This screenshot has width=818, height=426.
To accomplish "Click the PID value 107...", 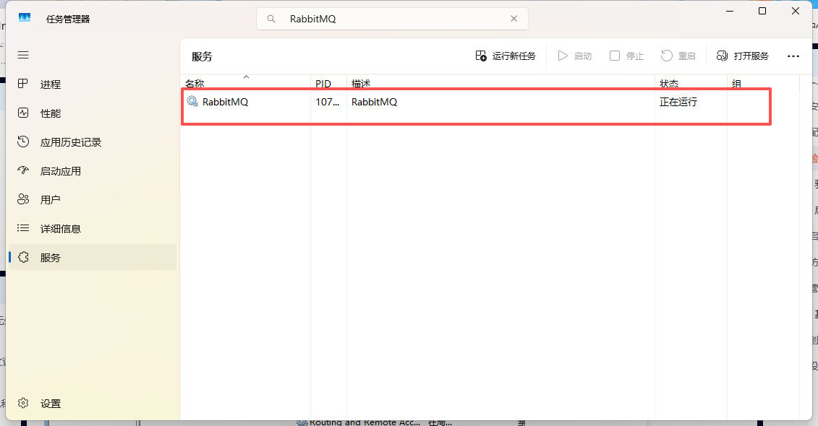I will click(327, 102).
